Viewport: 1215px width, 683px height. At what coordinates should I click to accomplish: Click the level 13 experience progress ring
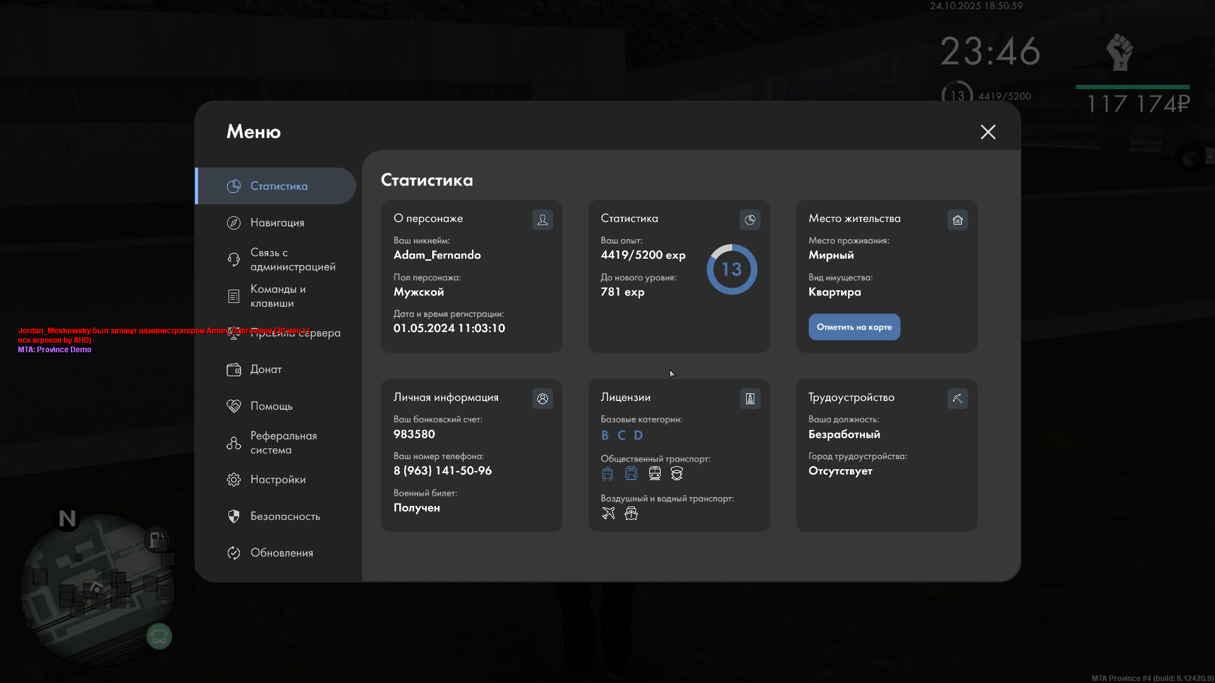732,269
